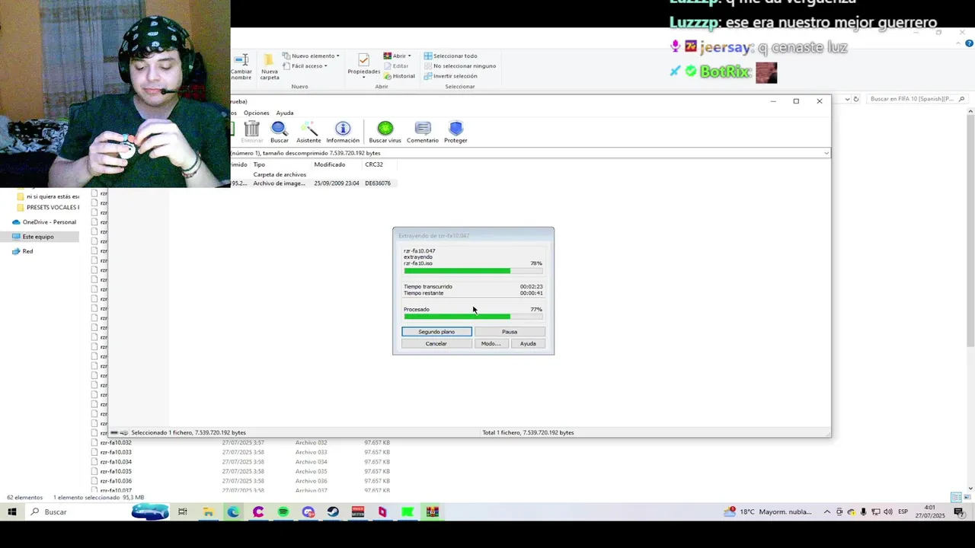The image size is (975, 548).
Task: Click the Buscar en FIFA 10 search field
Action: coord(917,99)
